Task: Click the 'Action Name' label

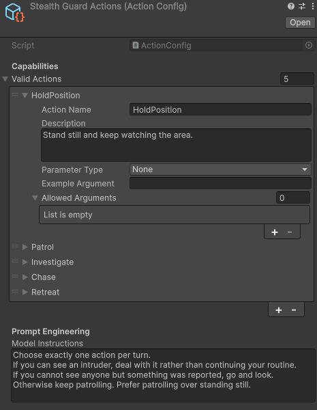Action: coord(66,110)
